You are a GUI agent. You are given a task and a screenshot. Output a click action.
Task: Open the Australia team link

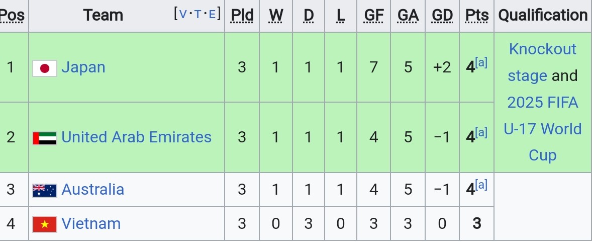click(x=92, y=189)
